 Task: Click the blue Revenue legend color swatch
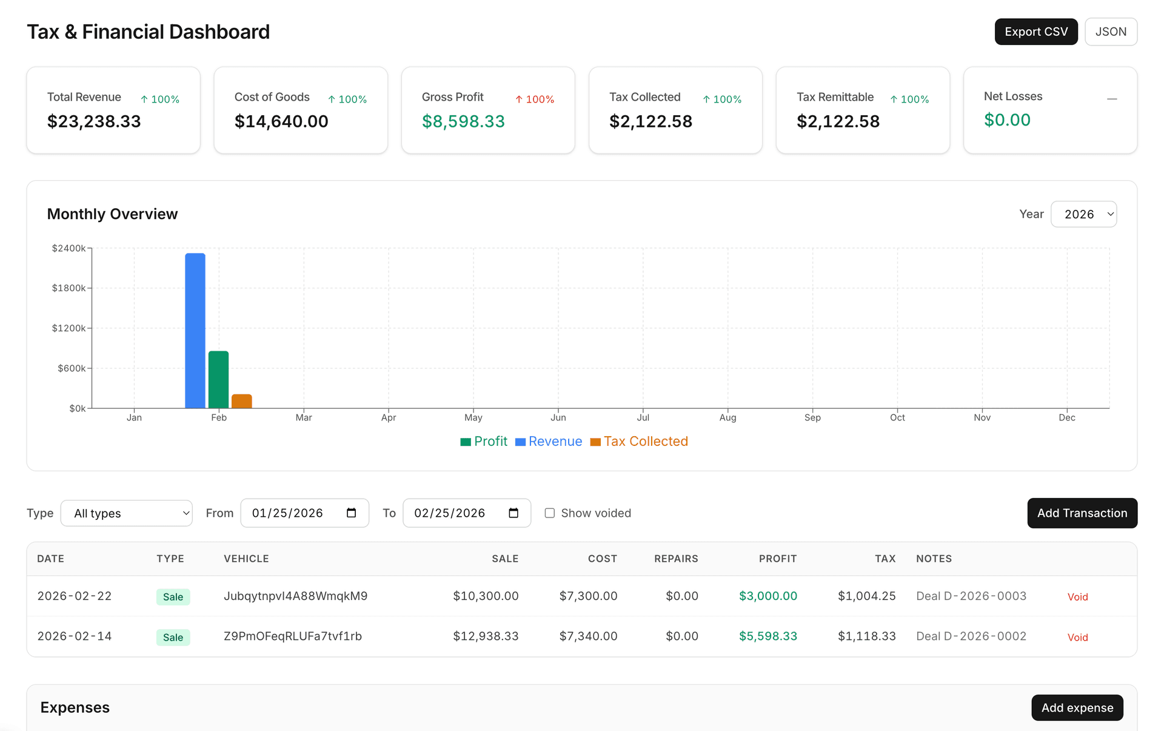520,442
